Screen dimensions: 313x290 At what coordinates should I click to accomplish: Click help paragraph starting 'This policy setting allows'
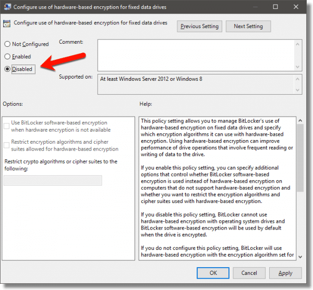click(217, 137)
